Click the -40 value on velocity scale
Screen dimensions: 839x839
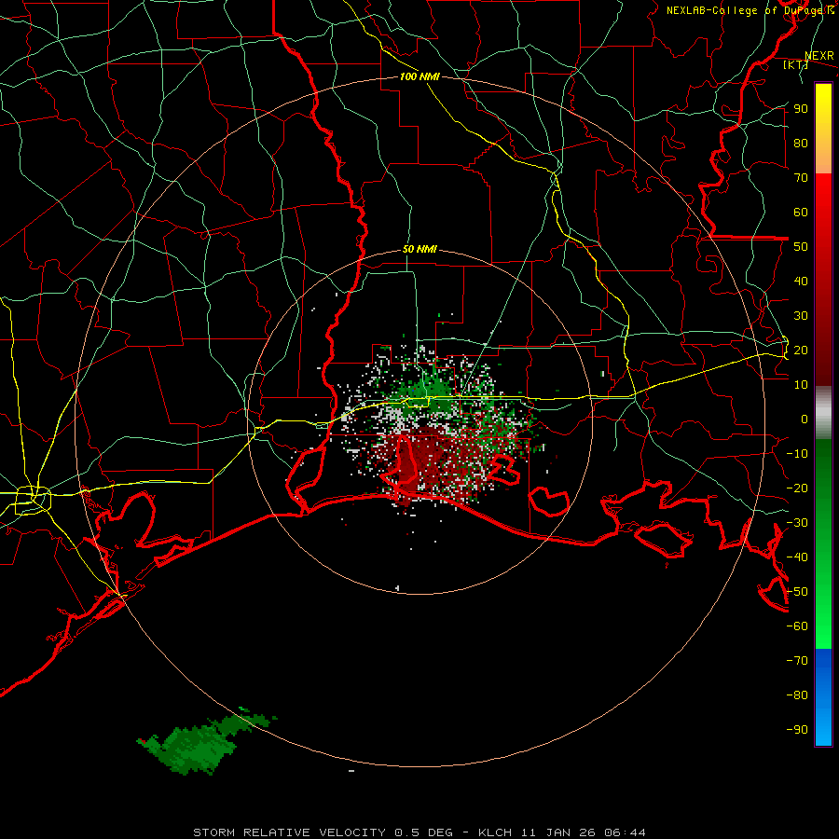click(x=797, y=557)
